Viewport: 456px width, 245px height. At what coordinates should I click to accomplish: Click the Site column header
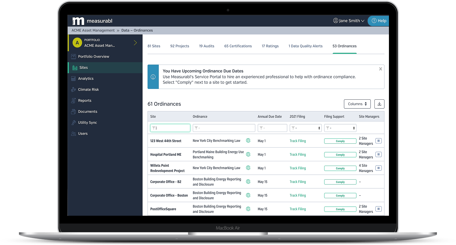click(153, 117)
